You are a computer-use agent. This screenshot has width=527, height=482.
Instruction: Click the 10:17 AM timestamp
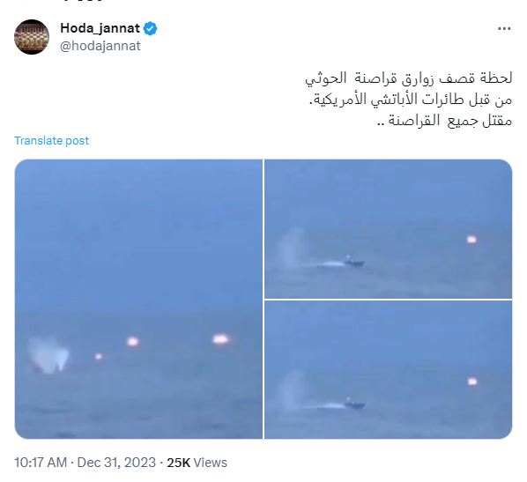[41, 463]
